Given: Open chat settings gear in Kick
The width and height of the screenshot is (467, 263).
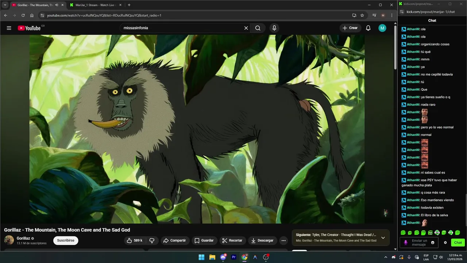Looking at the screenshot, I should point(445,243).
